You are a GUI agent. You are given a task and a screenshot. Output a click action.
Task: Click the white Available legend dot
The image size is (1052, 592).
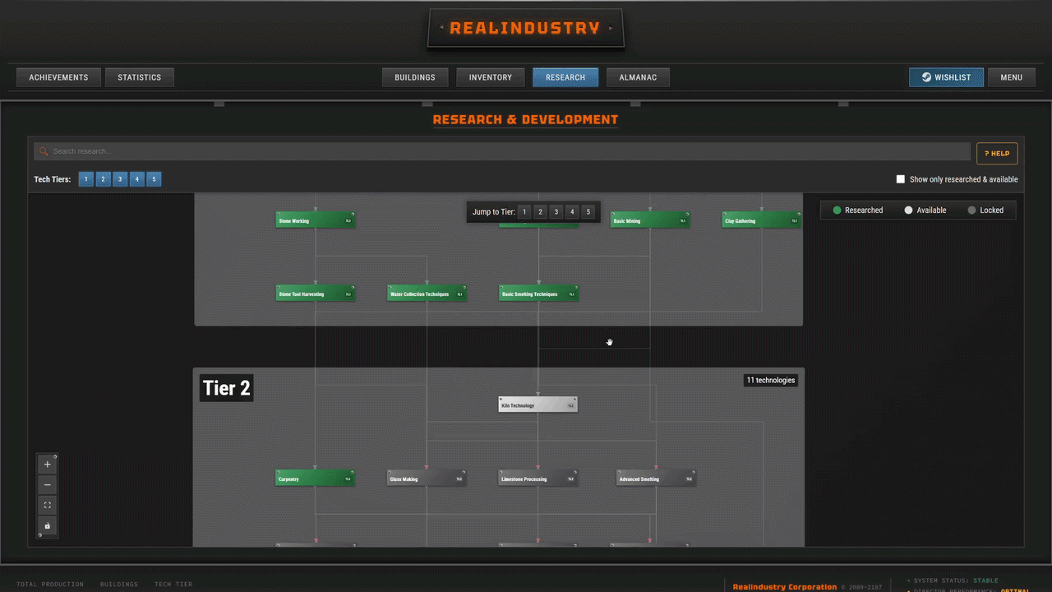coord(908,210)
